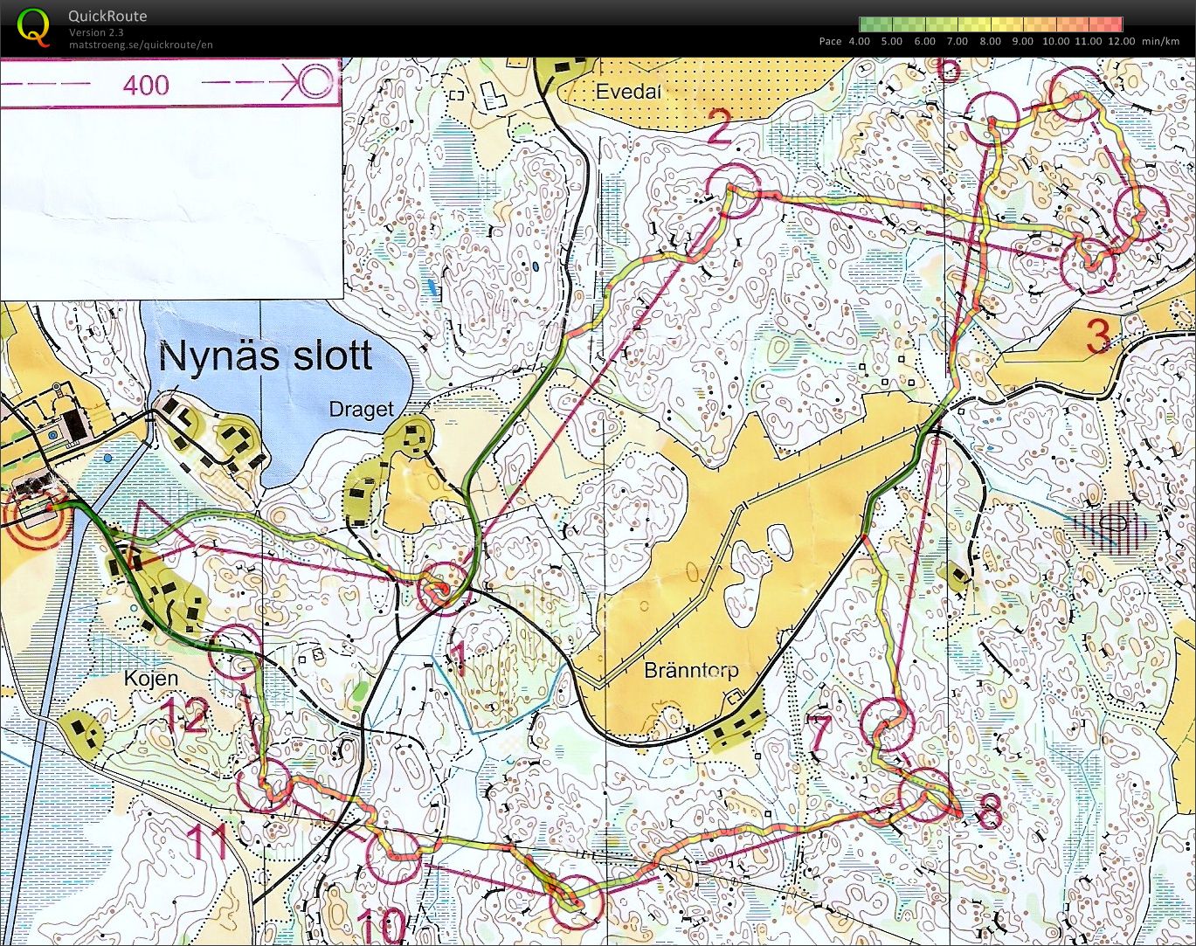Click the control 1 circle

(443, 588)
